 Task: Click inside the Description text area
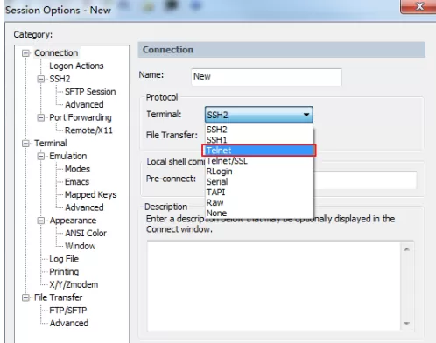pos(274,286)
